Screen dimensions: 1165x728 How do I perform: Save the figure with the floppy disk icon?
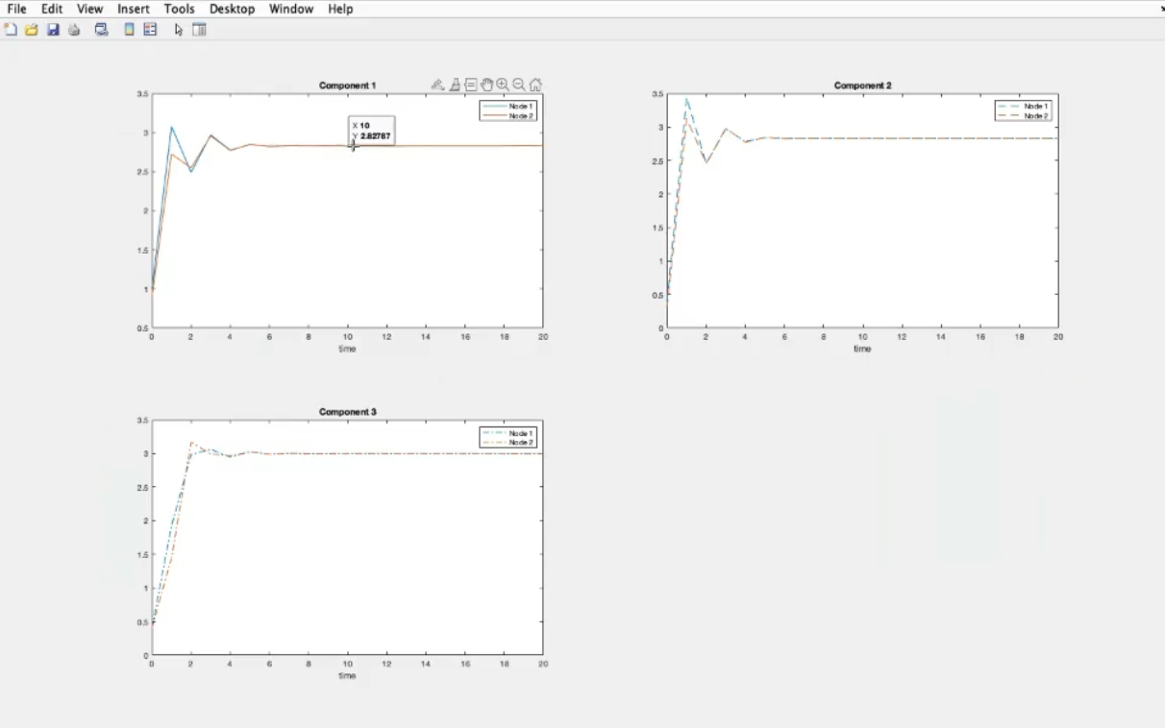pos(53,30)
